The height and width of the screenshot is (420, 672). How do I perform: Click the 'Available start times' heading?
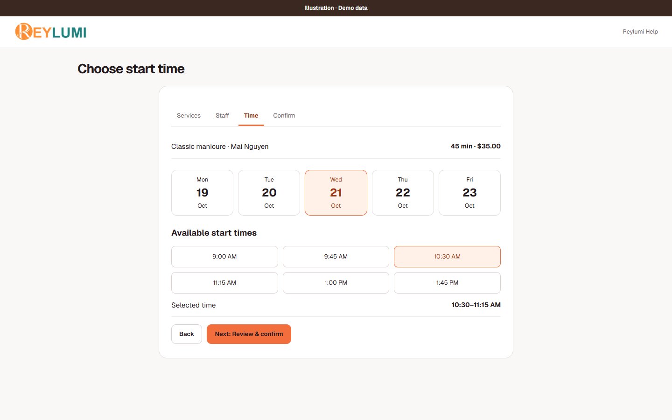coord(214,233)
